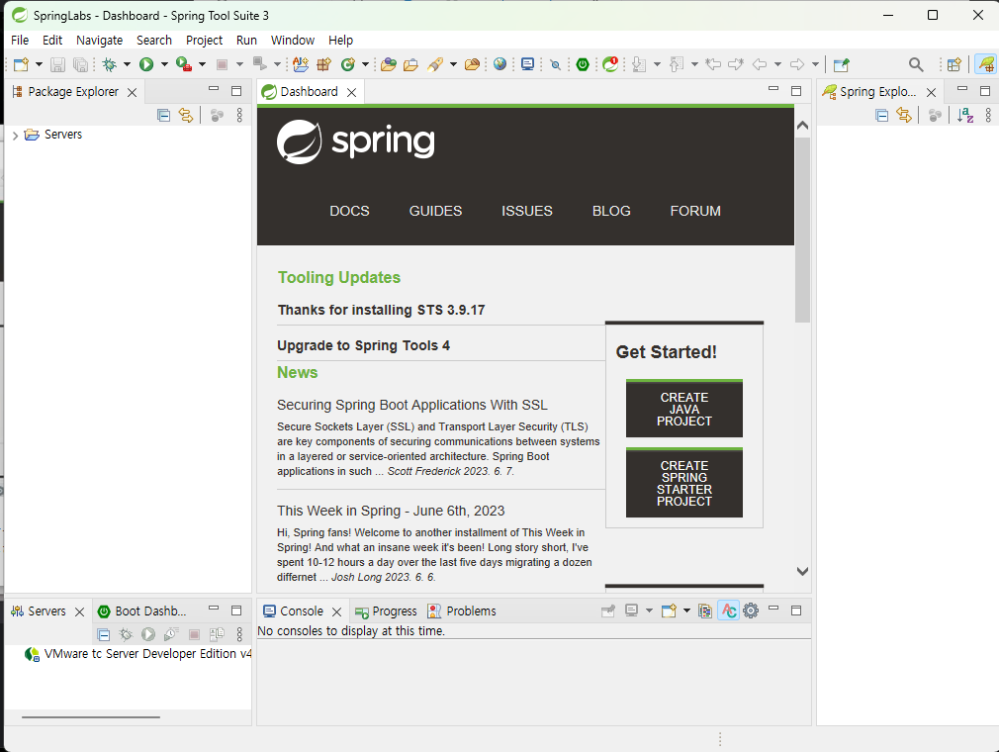The width and height of the screenshot is (999, 752).
Task: Open the Run configurations dropdown arrow
Action: click(x=164, y=64)
